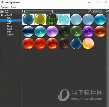Viewport: 109px width, 107px height.
Task: Select the Paint category
Action: pos(9,29)
